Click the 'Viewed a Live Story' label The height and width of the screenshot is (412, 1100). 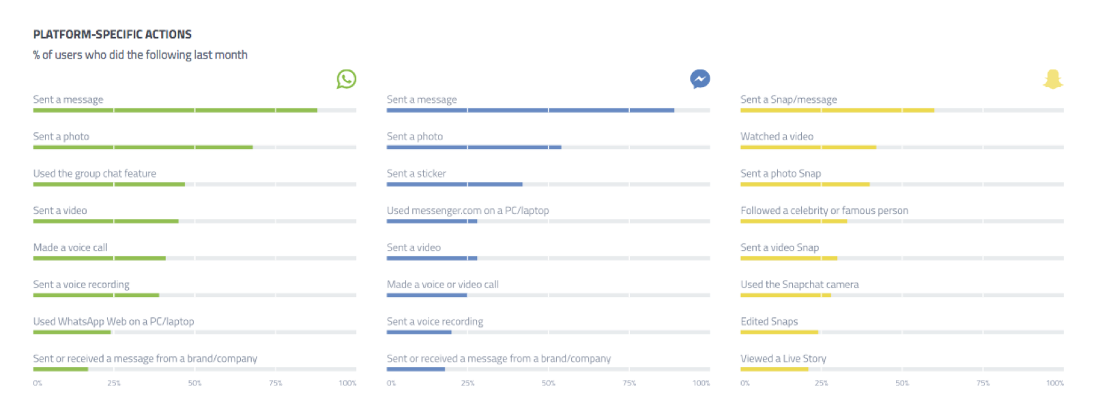783,358
